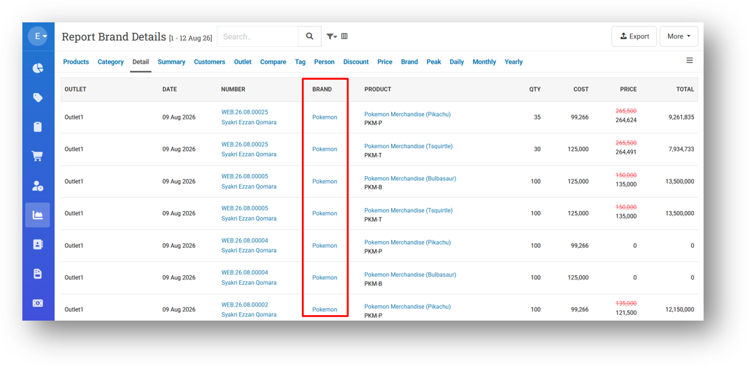Open the filter funnel dropdown
Image resolution: width=749 pixels, height=366 pixels.
coord(331,36)
